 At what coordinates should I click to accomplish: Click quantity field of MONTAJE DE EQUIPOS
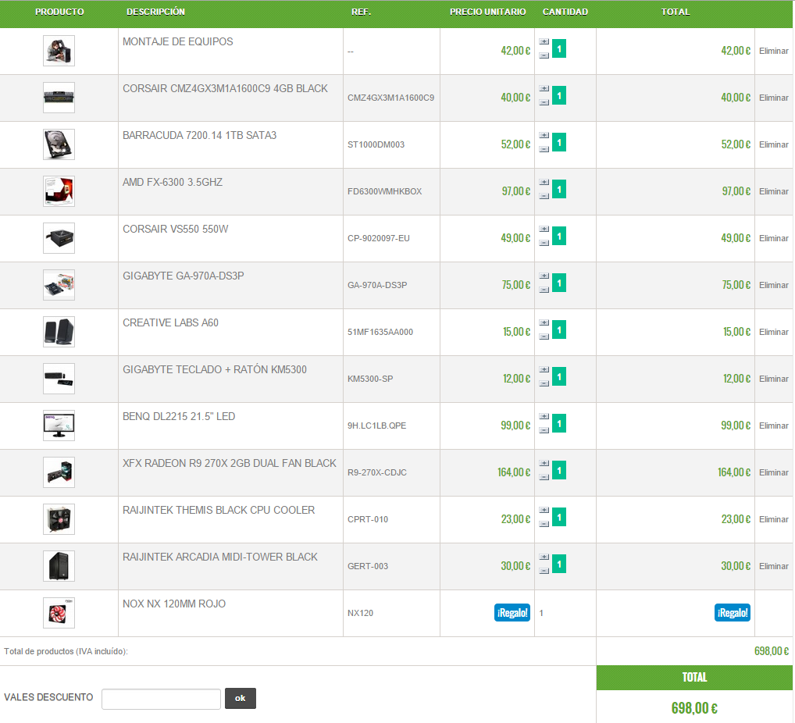click(x=559, y=48)
